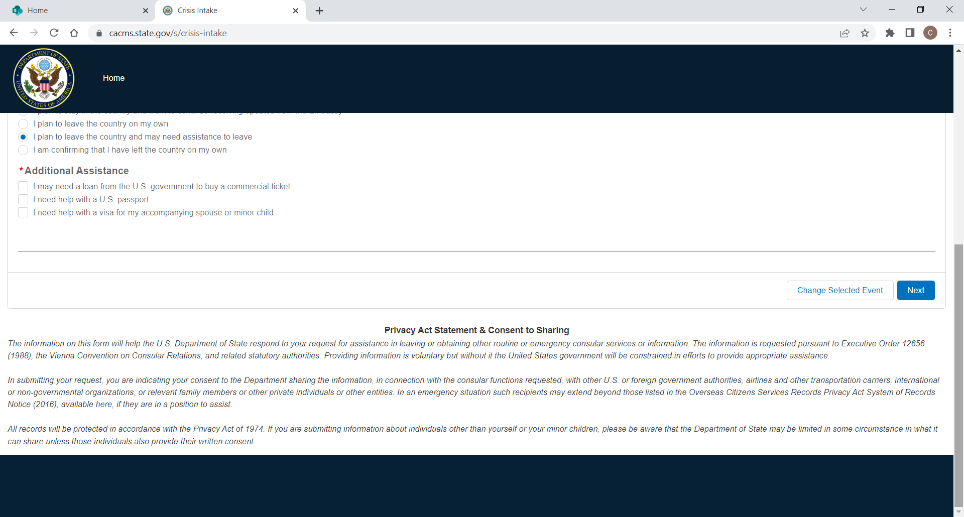View site security lock information
The width and height of the screenshot is (964, 517).
point(99,33)
